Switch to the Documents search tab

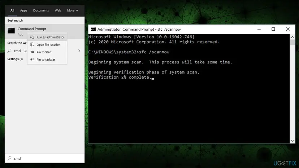tap(41, 10)
